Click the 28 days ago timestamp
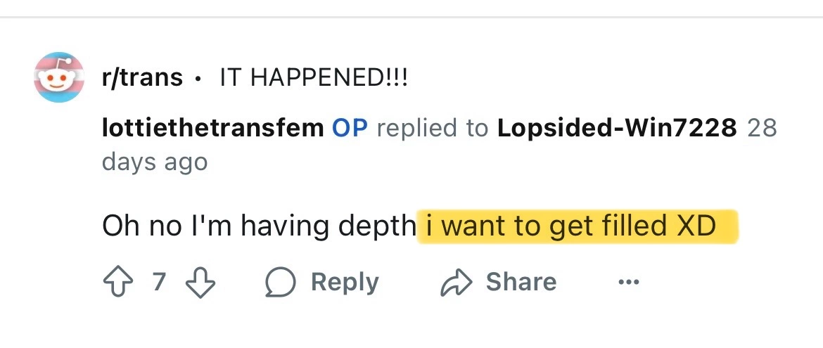This screenshot has width=823, height=348. (155, 162)
